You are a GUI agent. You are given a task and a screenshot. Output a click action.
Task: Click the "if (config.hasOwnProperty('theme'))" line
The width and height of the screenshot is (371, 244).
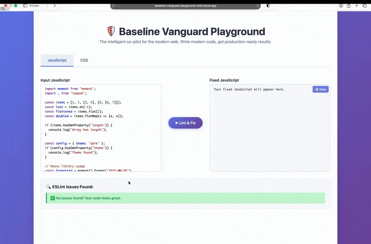(78, 148)
